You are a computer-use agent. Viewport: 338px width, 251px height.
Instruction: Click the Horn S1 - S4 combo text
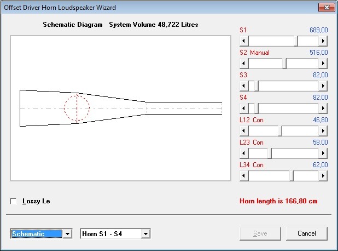[x=102, y=233]
